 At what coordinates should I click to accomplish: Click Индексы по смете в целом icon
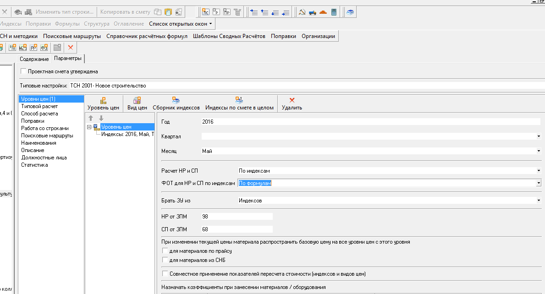pos(239,103)
